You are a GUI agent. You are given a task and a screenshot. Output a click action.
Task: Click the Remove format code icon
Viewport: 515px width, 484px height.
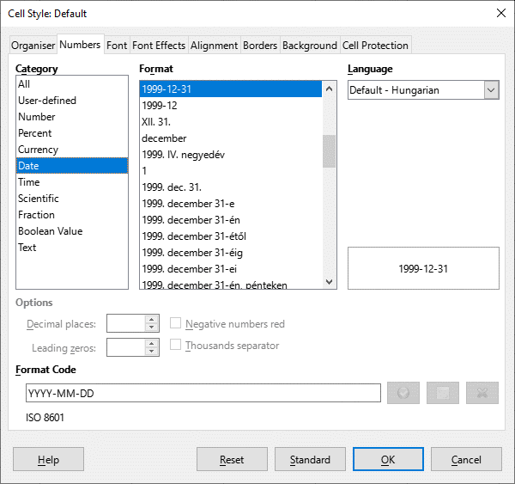click(x=482, y=393)
